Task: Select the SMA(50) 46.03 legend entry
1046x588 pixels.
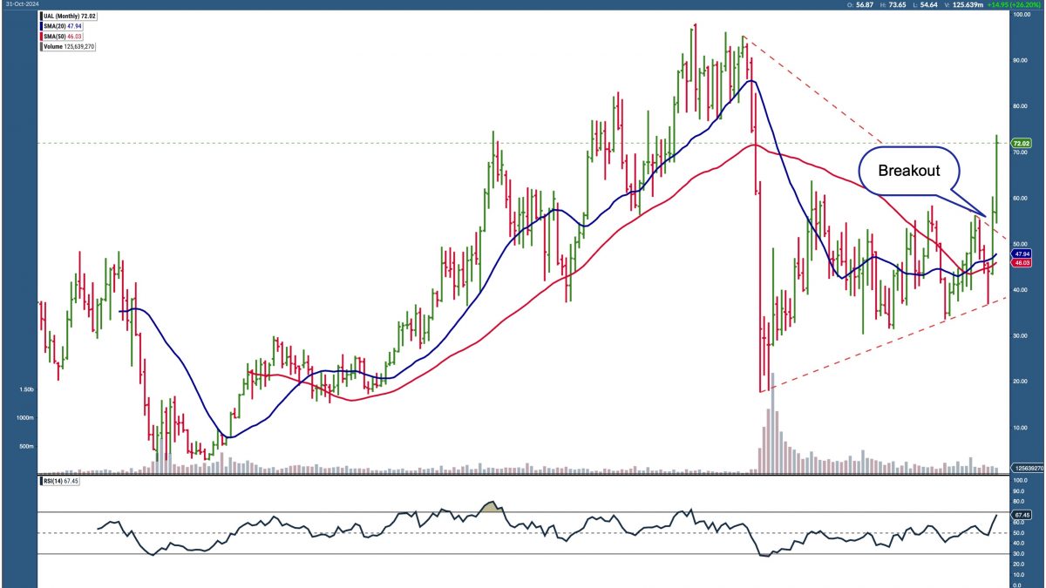Action: [64, 37]
